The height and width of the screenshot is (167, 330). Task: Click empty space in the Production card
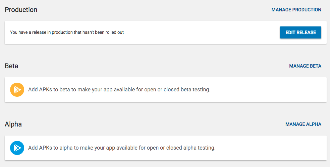pyautogui.click(x=201, y=32)
